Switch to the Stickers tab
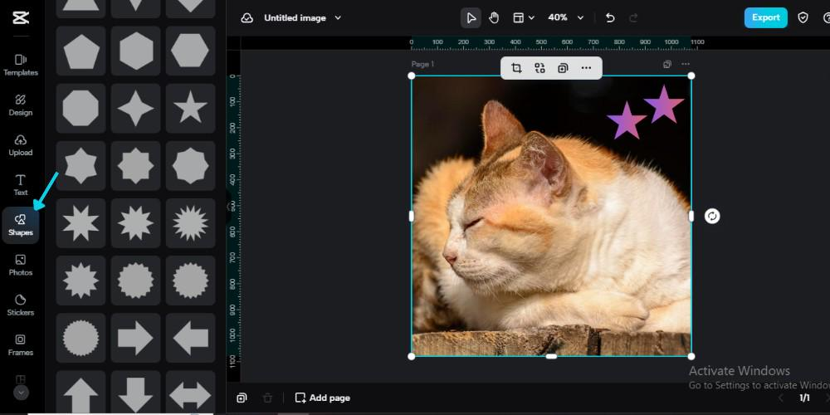Image resolution: width=830 pixels, height=415 pixels. pyautogui.click(x=21, y=305)
